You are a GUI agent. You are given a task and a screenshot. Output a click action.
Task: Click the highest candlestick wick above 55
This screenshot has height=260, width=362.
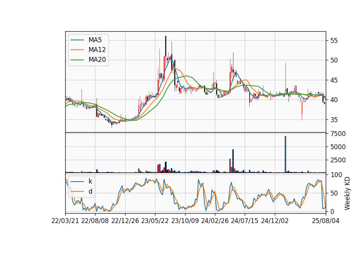(166, 46)
